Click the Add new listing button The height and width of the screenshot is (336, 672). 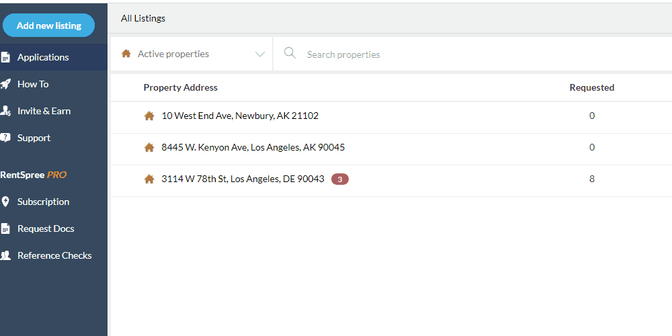coord(48,26)
